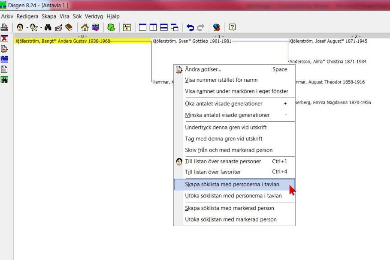The width and height of the screenshot is (390, 260).
Task: Open the Hjälp menu
Action: coord(113,16)
